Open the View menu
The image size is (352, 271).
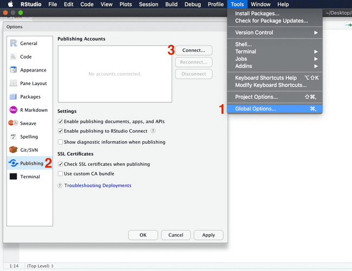tap(106, 4)
